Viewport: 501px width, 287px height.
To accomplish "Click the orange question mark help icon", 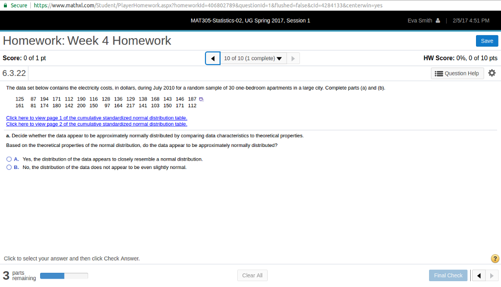I will coord(494,258).
